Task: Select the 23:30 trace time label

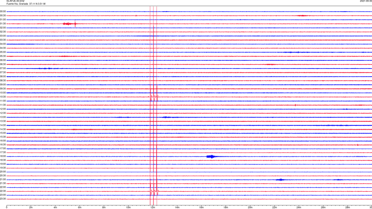Action: click(3, 199)
